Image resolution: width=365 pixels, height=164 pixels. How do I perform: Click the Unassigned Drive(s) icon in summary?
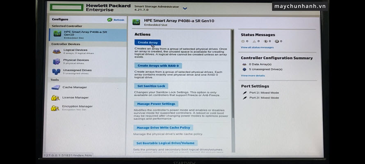click(244, 69)
